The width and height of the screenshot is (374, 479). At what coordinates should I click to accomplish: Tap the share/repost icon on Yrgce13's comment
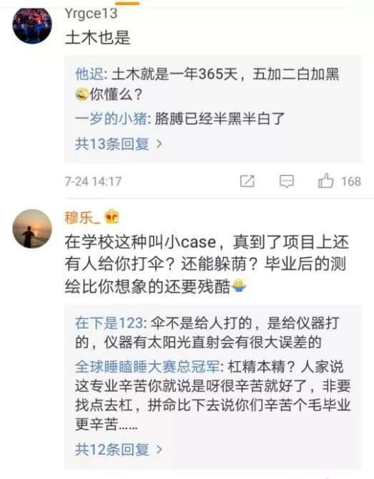[247, 181]
